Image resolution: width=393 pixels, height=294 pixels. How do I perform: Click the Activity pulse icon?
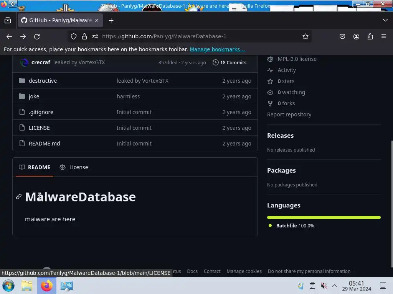pyautogui.click(x=270, y=70)
